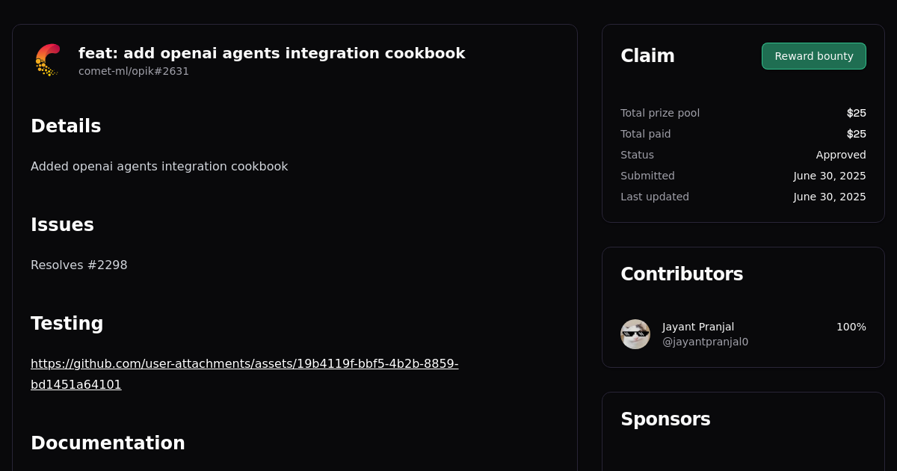897x471 pixels.
Task: Click the Approved status value
Action: pyautogui.click(x=841, y=155)
